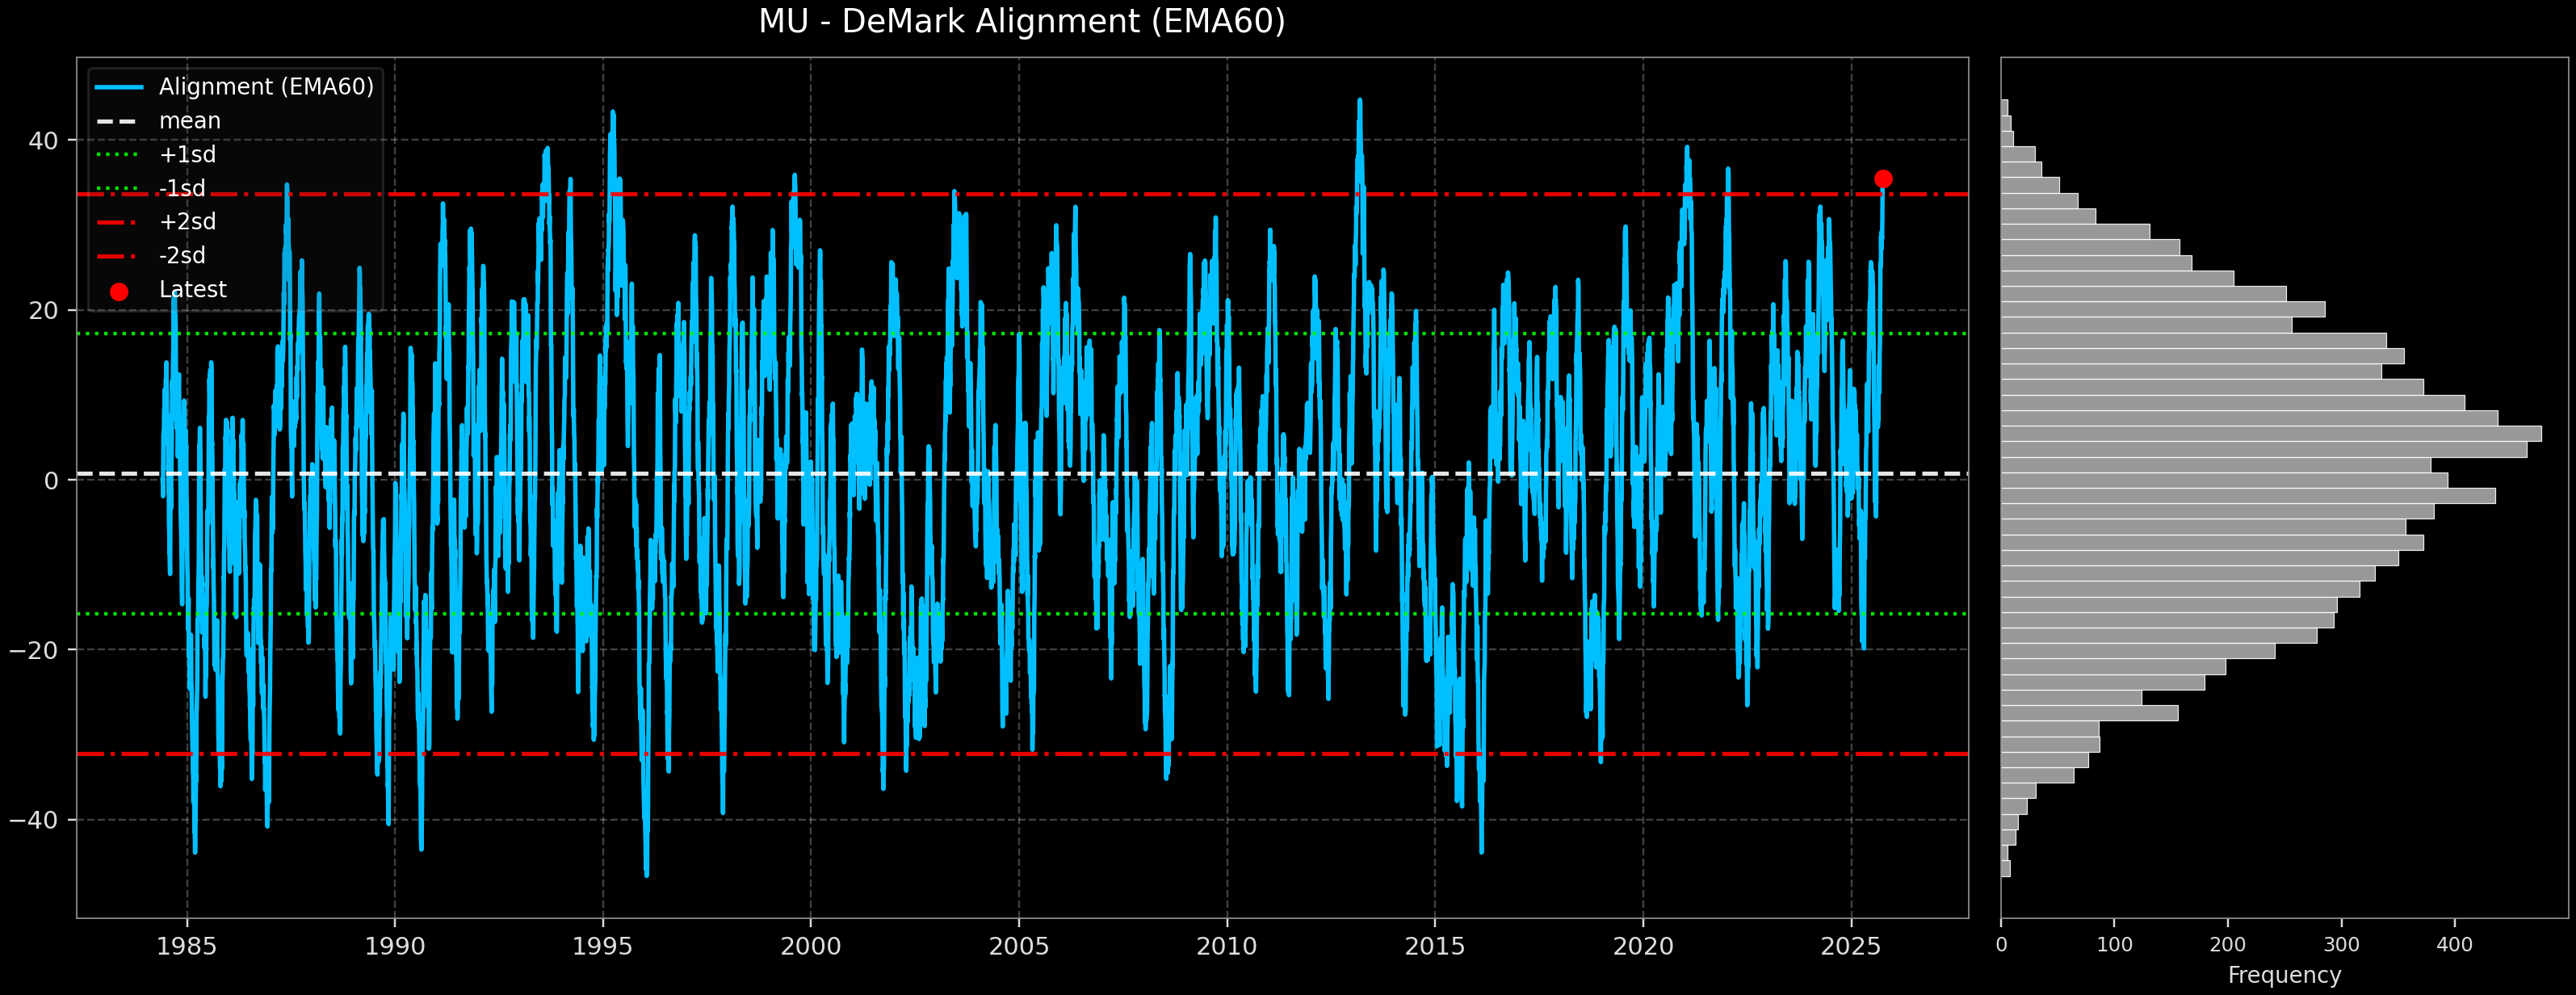Click the 400 histogram tick label
Viewport: 2576px width, 995px height.
[x=2454, y=945]
